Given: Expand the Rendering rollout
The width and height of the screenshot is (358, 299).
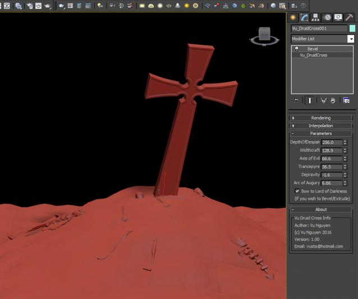Looking at the screenshot, I should (x=321, y=118).
